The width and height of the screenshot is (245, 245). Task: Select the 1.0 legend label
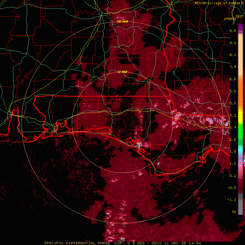click(x=233, y=164)
